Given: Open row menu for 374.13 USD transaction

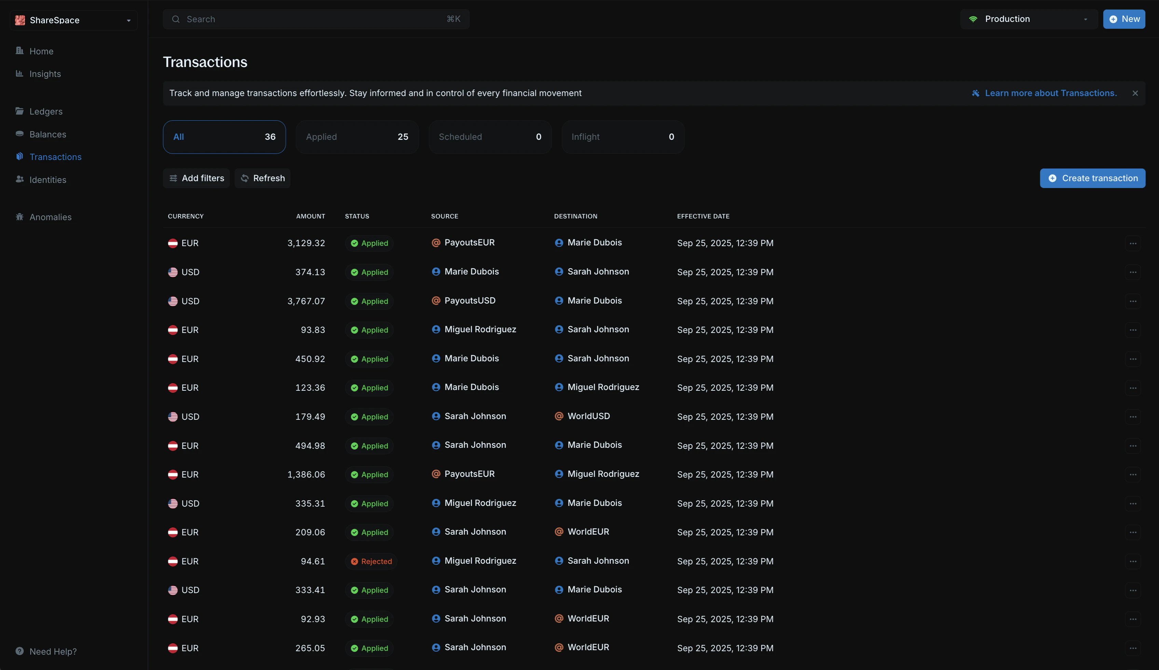Looking at the screenshot, I should (1133, 272).
